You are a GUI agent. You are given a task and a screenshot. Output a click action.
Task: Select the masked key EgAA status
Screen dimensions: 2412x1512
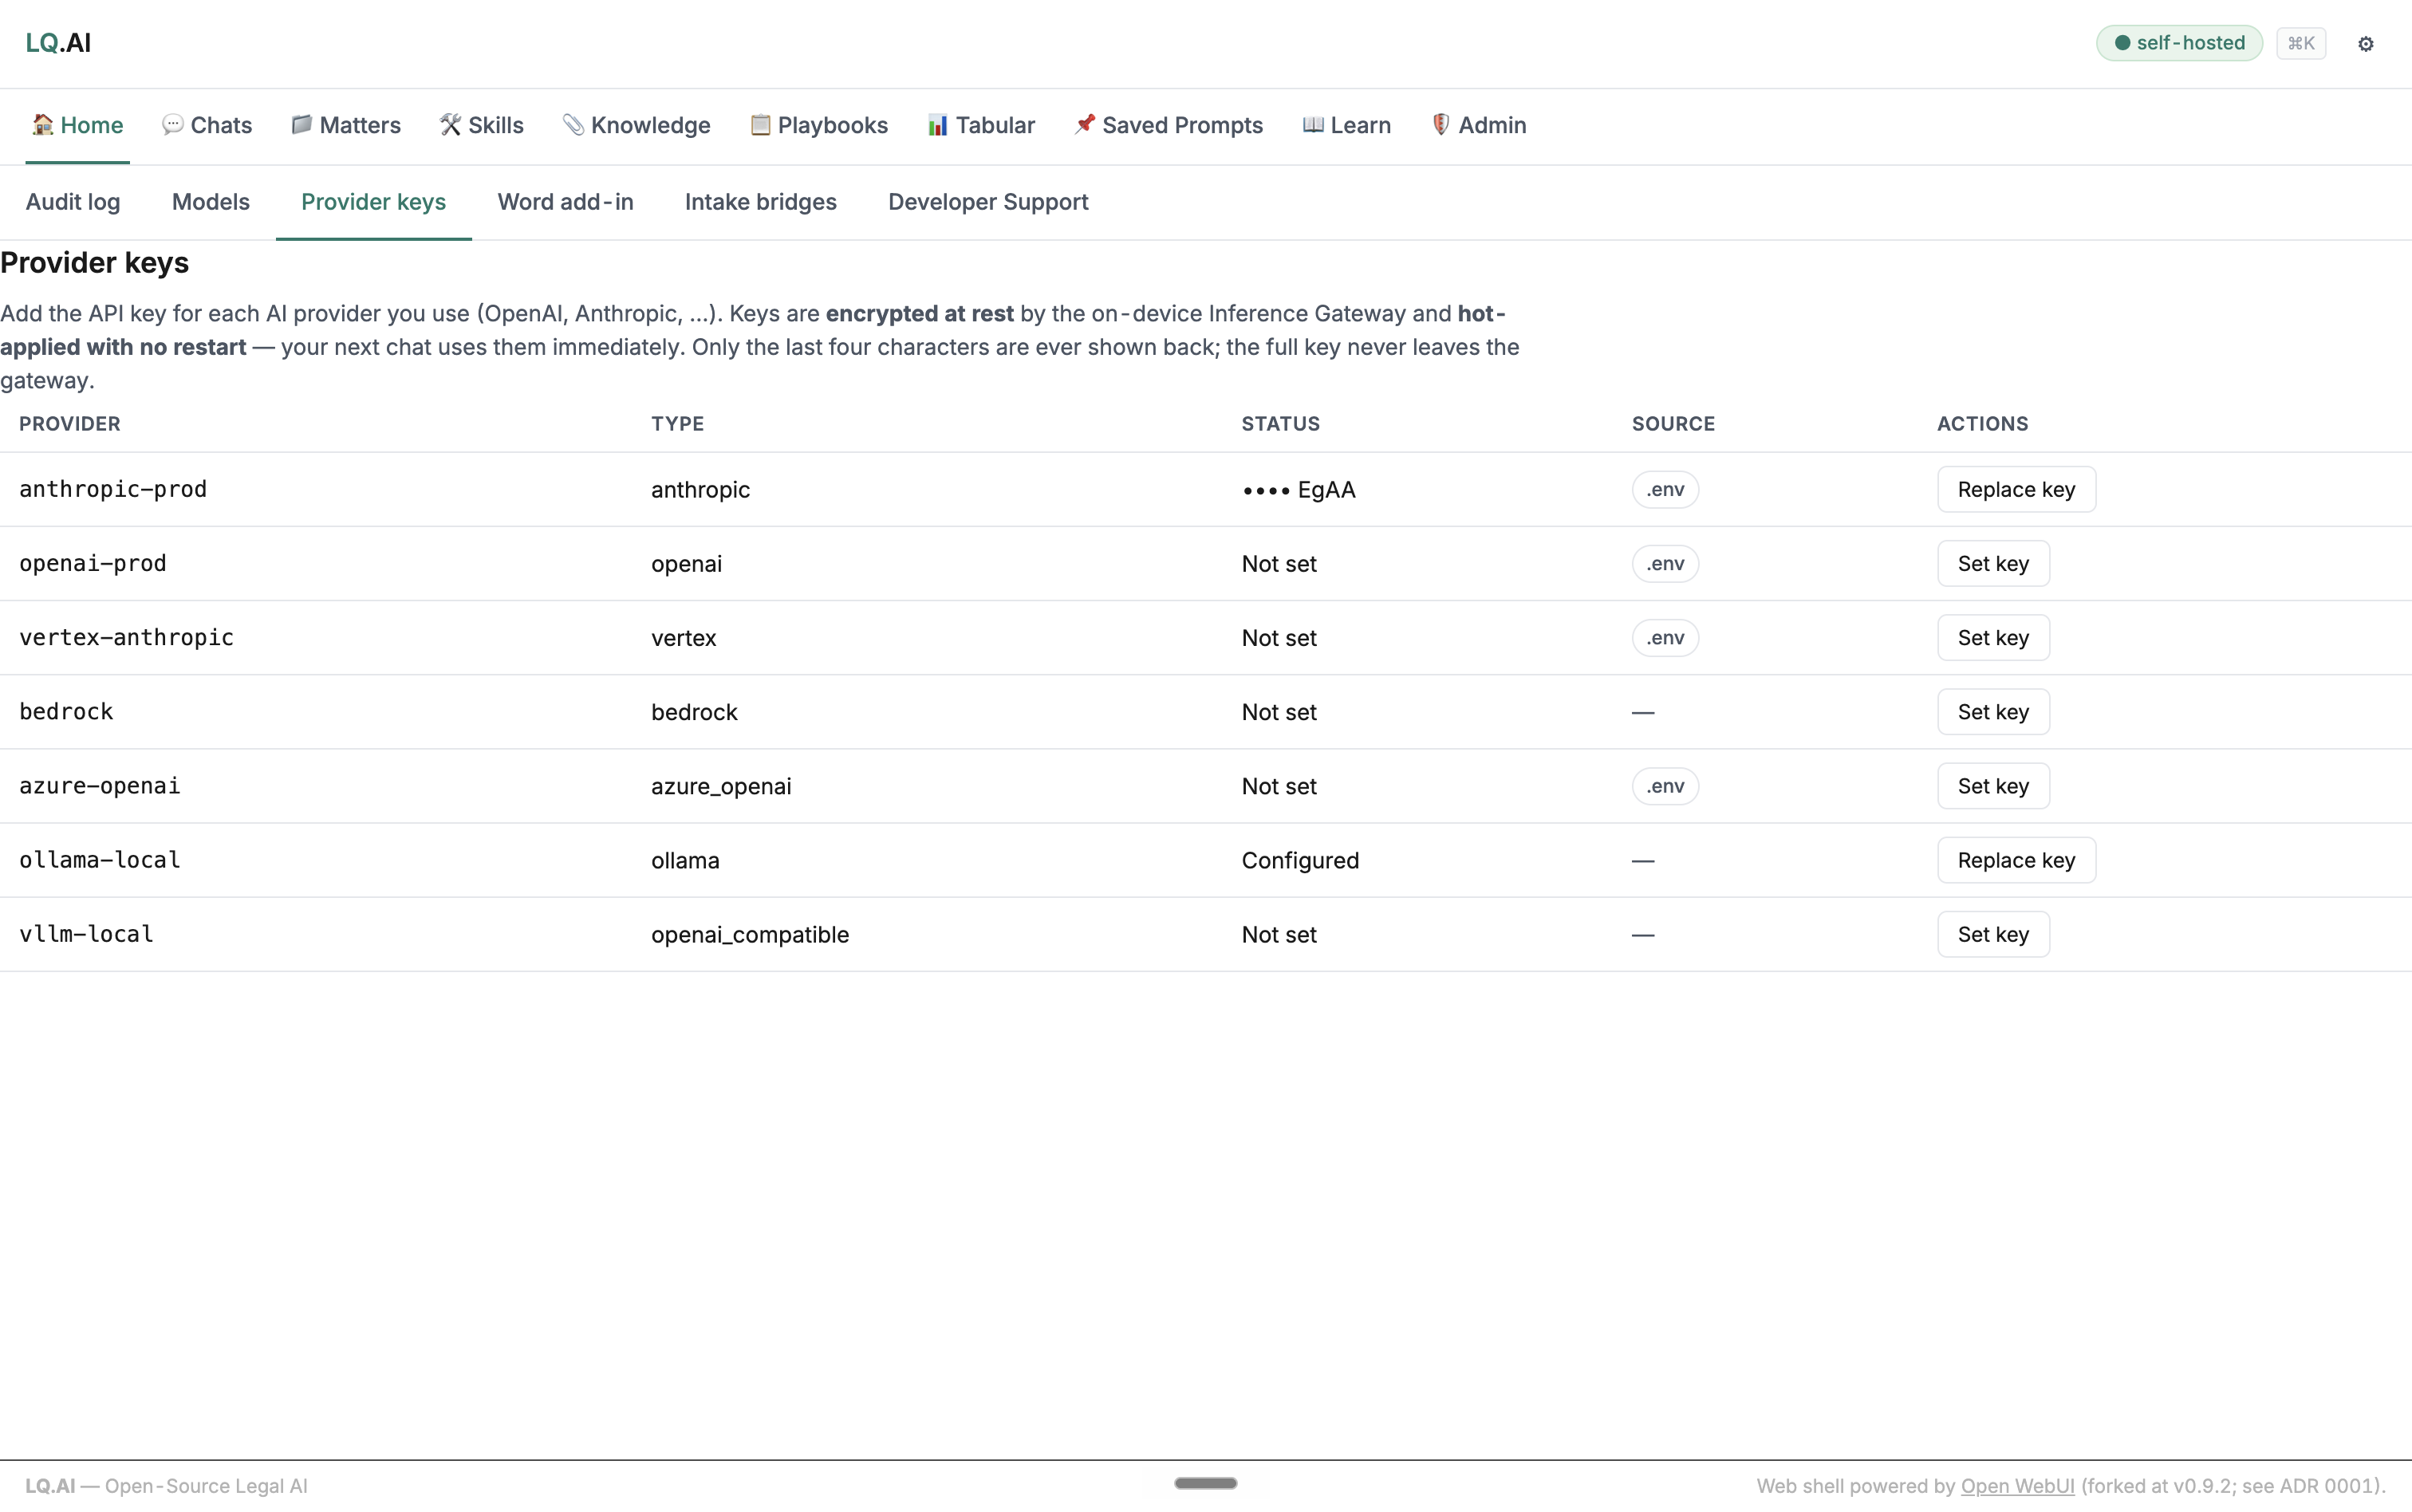(1298, 489)
